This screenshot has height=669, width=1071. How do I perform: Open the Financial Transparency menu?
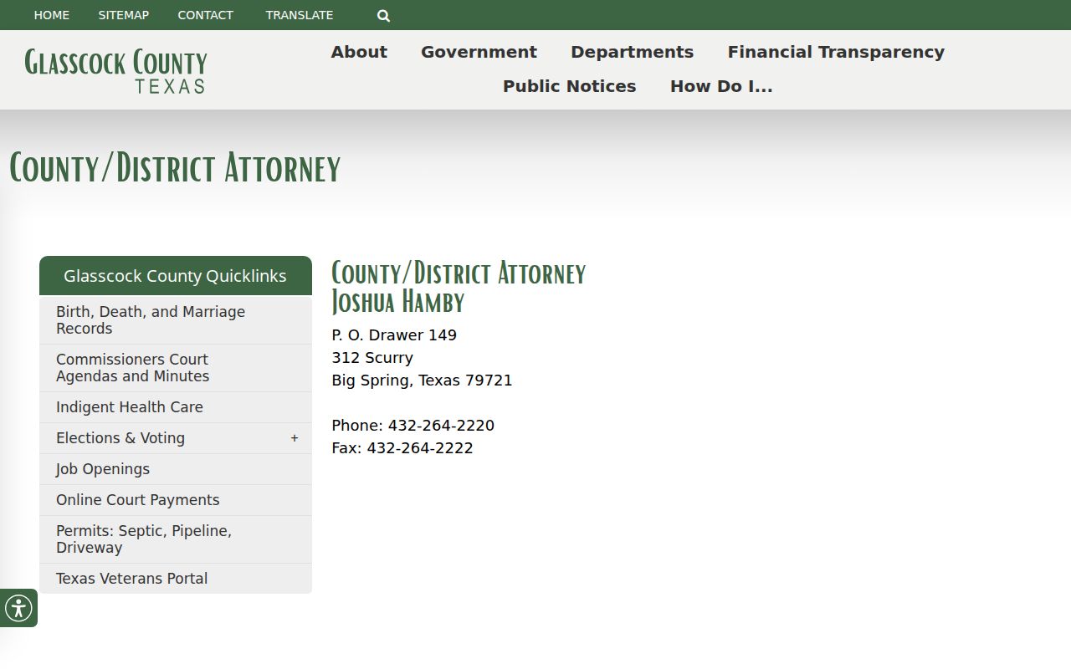[x=836, y=52]
